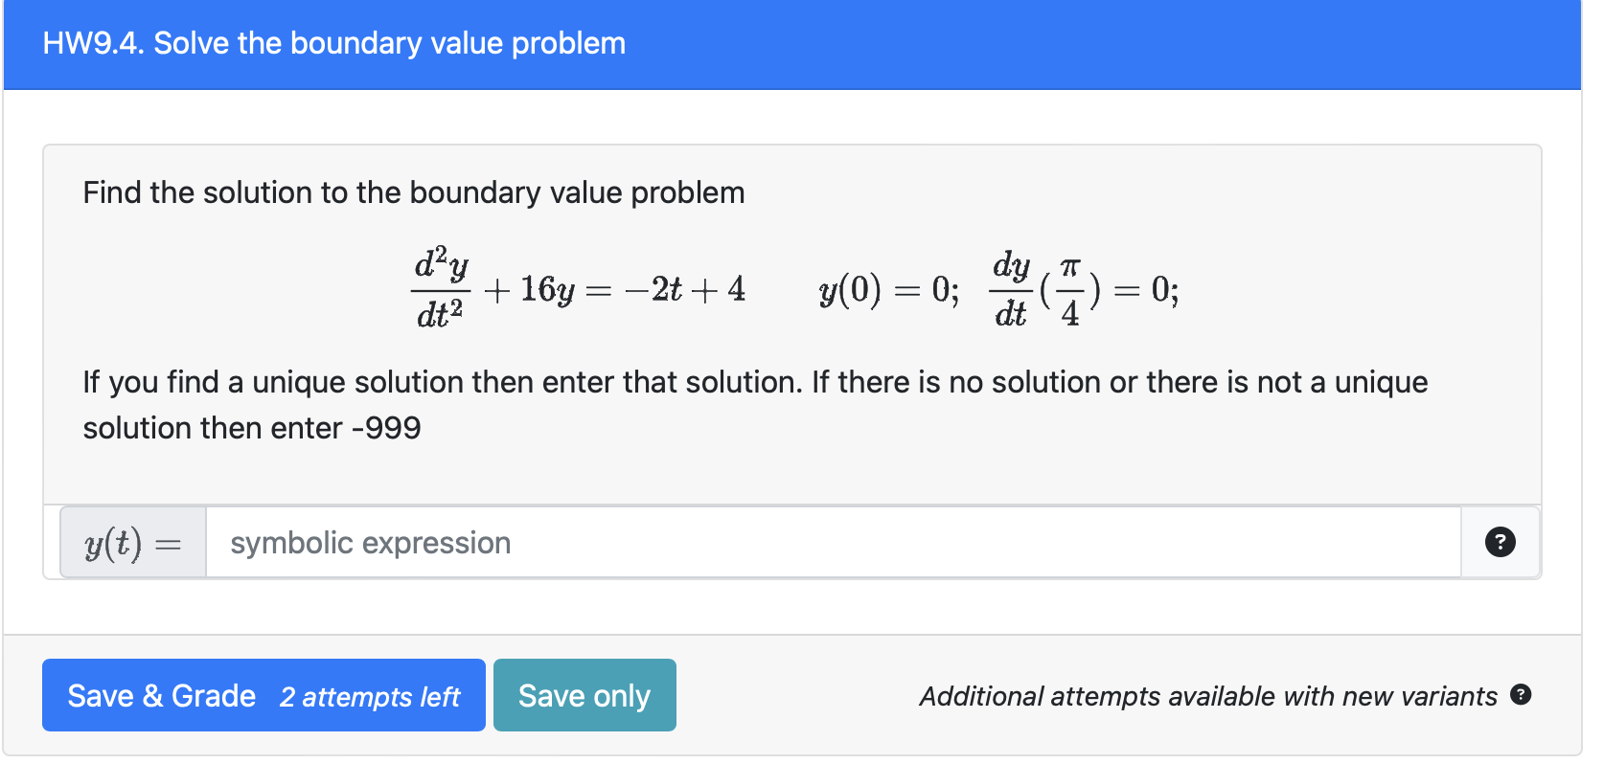Click Save & Grade showing 2 attempts left
The image size is (1604, 764).
click(x=263, y=695)
